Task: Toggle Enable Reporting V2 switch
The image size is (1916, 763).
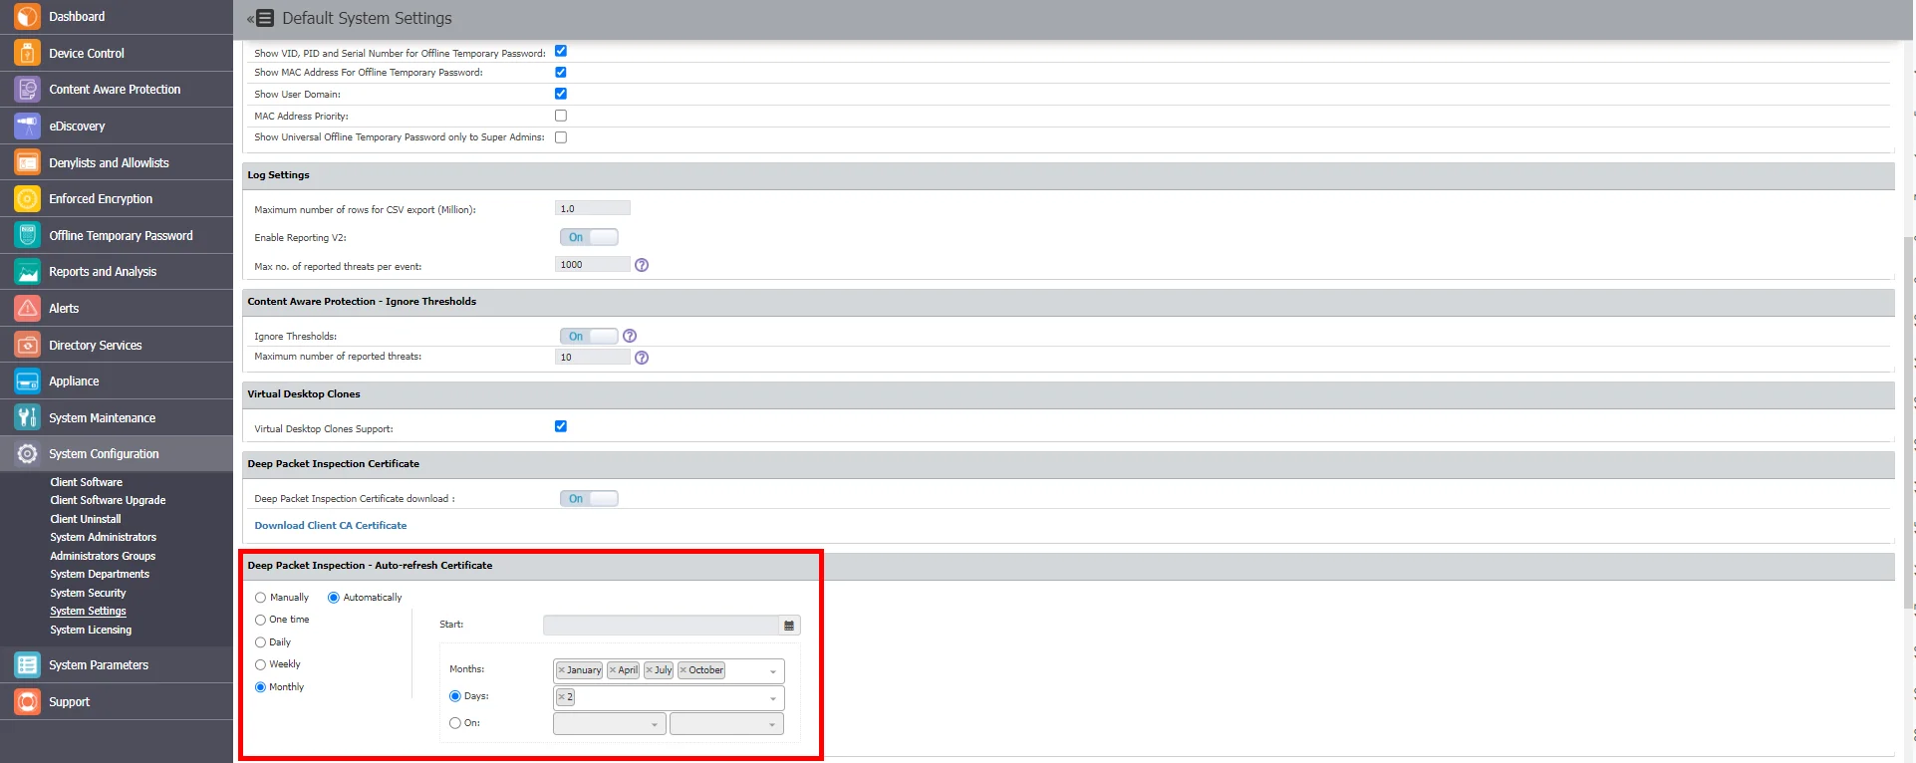Action: (x=589, y=237)
